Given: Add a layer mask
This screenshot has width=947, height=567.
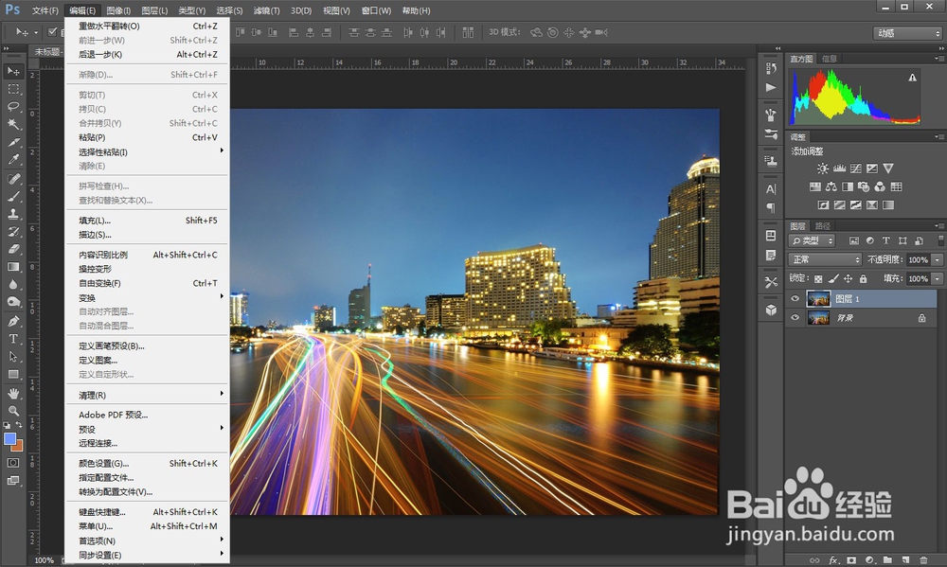Looking at the screenshot, I should point(851,560).
